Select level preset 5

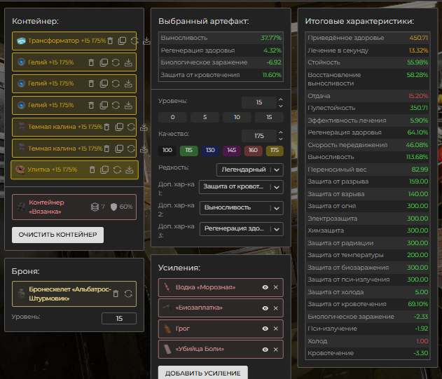[205, 117]
